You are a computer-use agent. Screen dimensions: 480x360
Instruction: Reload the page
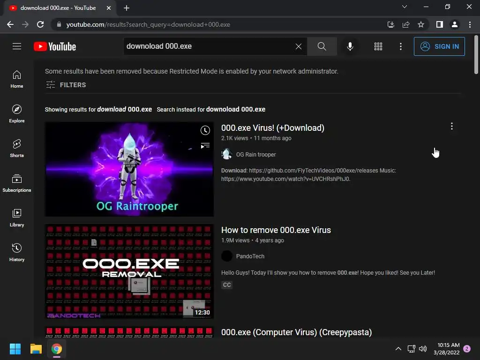tap(40, 24)
